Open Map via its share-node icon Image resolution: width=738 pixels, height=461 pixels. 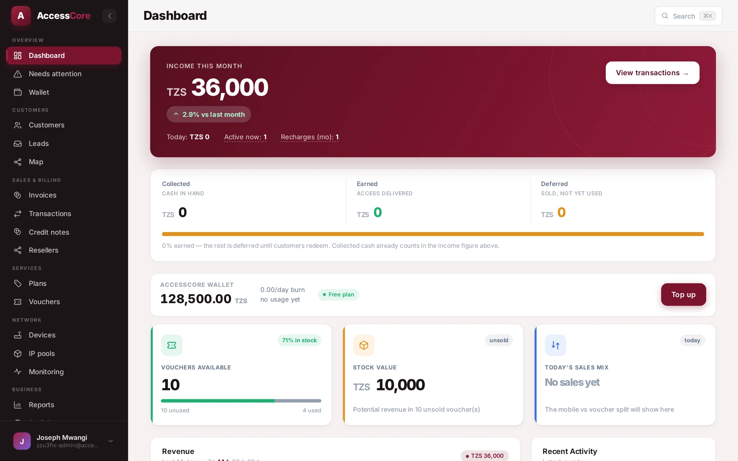click(x=18, y=162)
